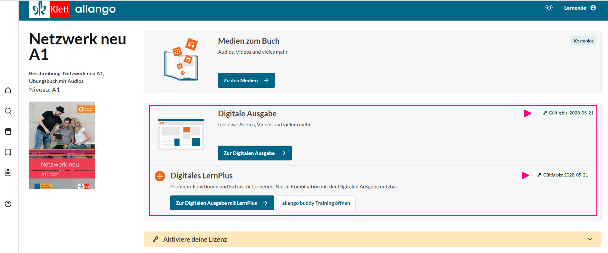
Task: Click the home icon in the sidebar
Action: pos(8,90)
